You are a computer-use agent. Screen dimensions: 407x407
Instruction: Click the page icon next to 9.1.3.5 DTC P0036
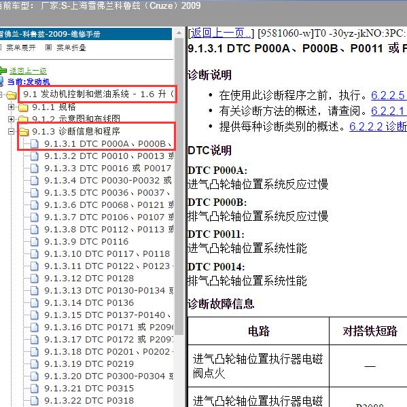click(34, 193)
